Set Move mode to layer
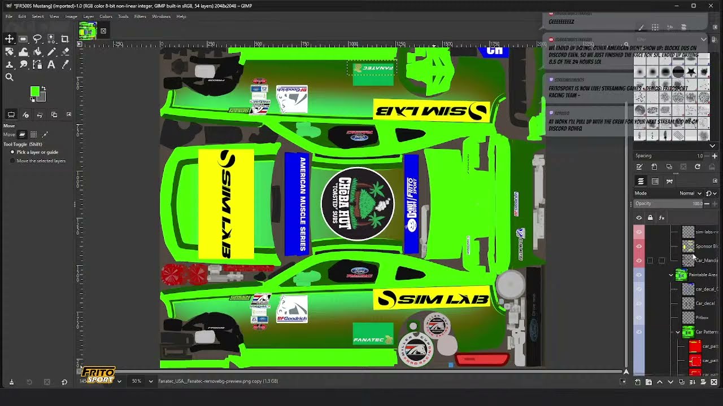 [x=22, y=134]
